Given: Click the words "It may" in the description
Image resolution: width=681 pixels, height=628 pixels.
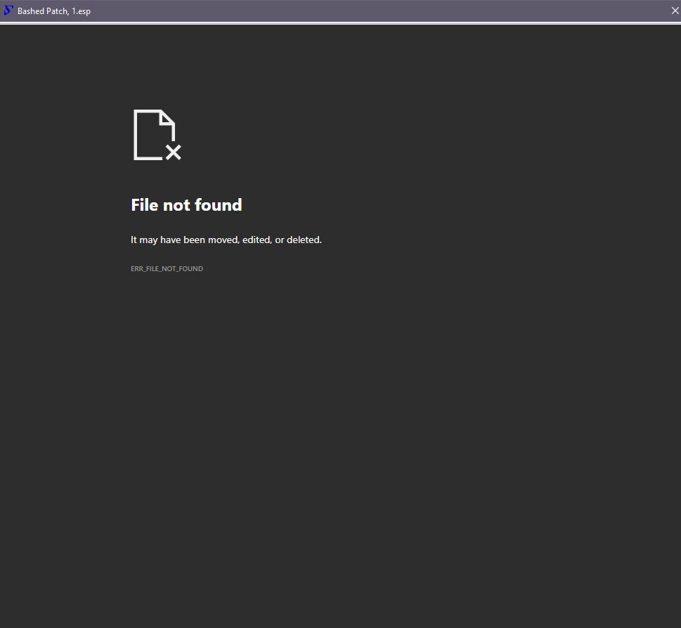Looking at the screenshot, I should (x=144, y=240).
